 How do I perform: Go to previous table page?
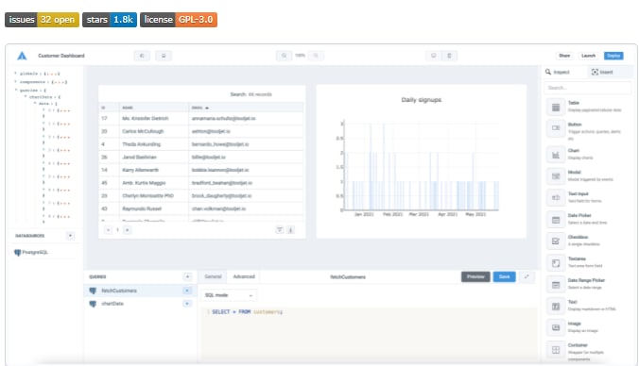pos(108,230)
